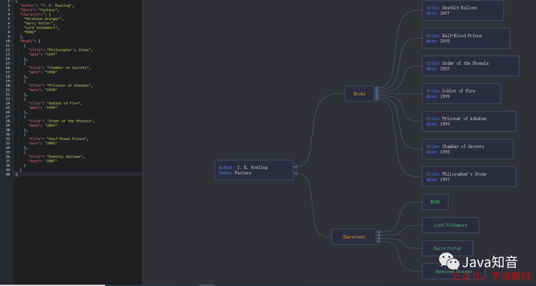Fold the Chamber of Secrets object at line 15

point(12,63)
